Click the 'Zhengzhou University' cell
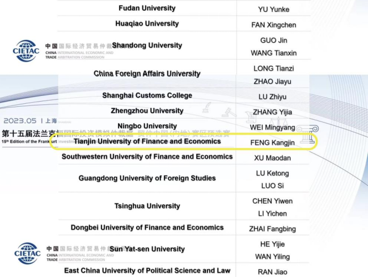The width and height of the screenshot is (368, 277). (x=147, y=111)
